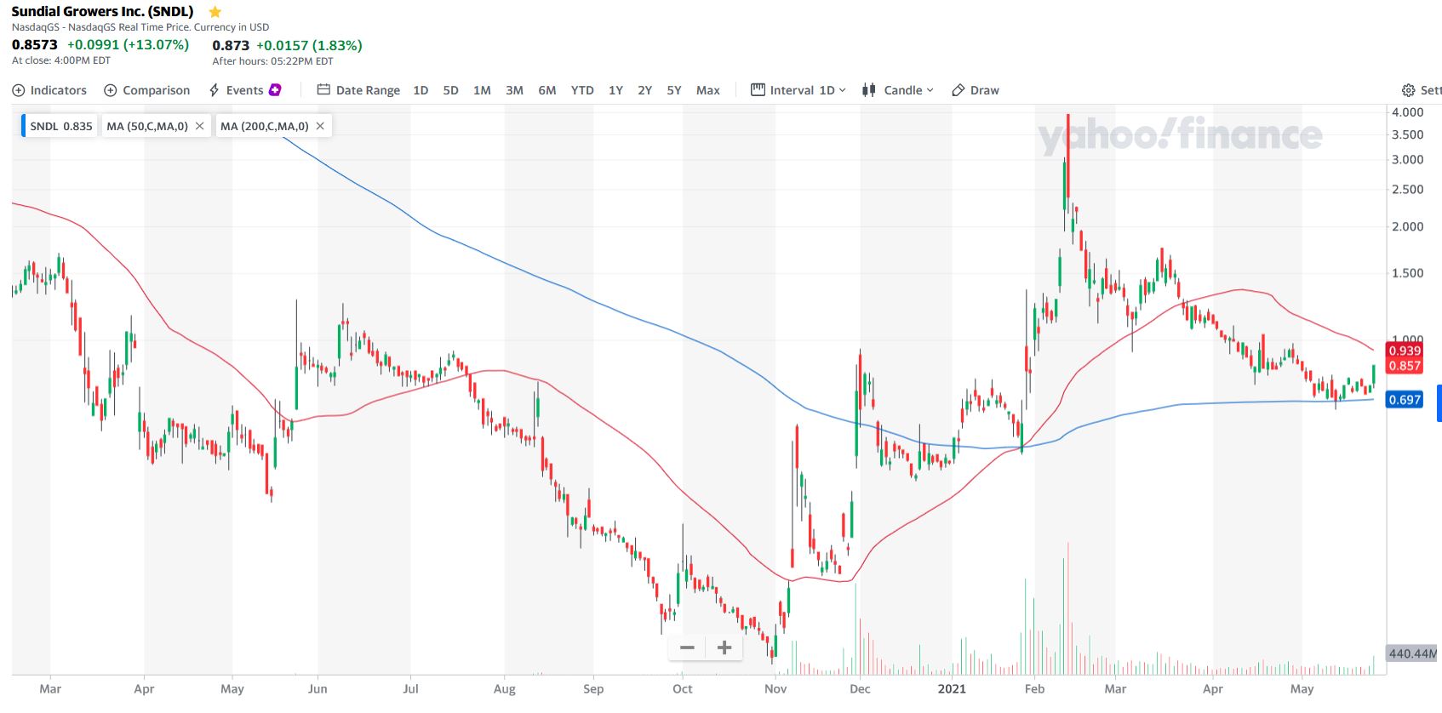
Task: Click the 4.000 price axis label
Action: click(x=1407, y=112)
